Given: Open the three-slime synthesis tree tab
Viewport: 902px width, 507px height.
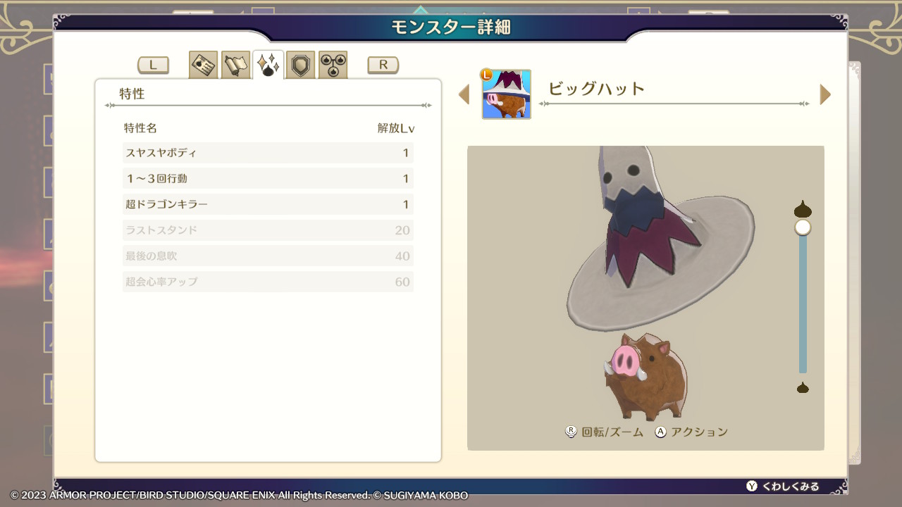Looking at the screenshot, I should (x=333, y=65).
